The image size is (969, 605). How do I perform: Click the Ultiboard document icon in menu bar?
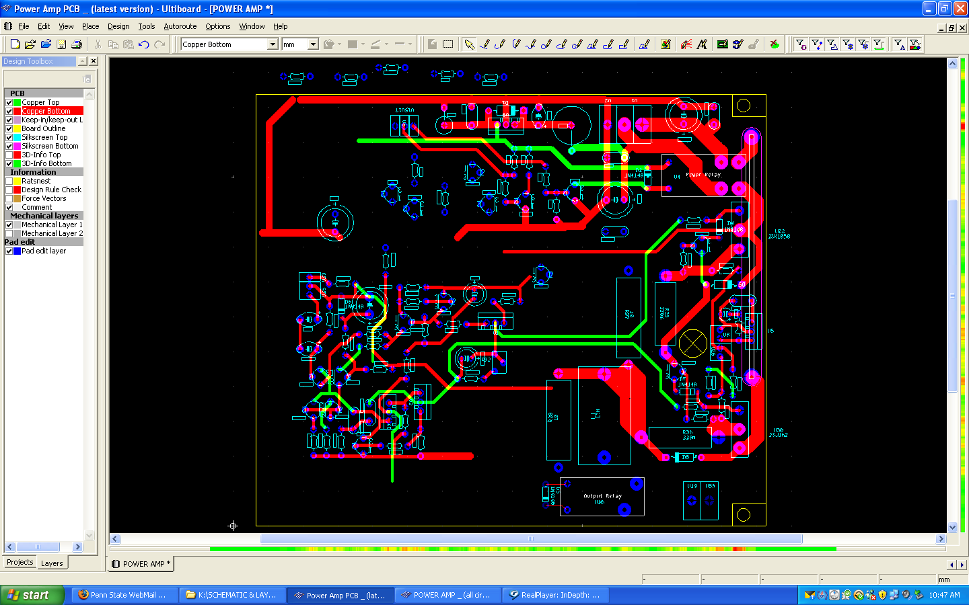(8, 26)
